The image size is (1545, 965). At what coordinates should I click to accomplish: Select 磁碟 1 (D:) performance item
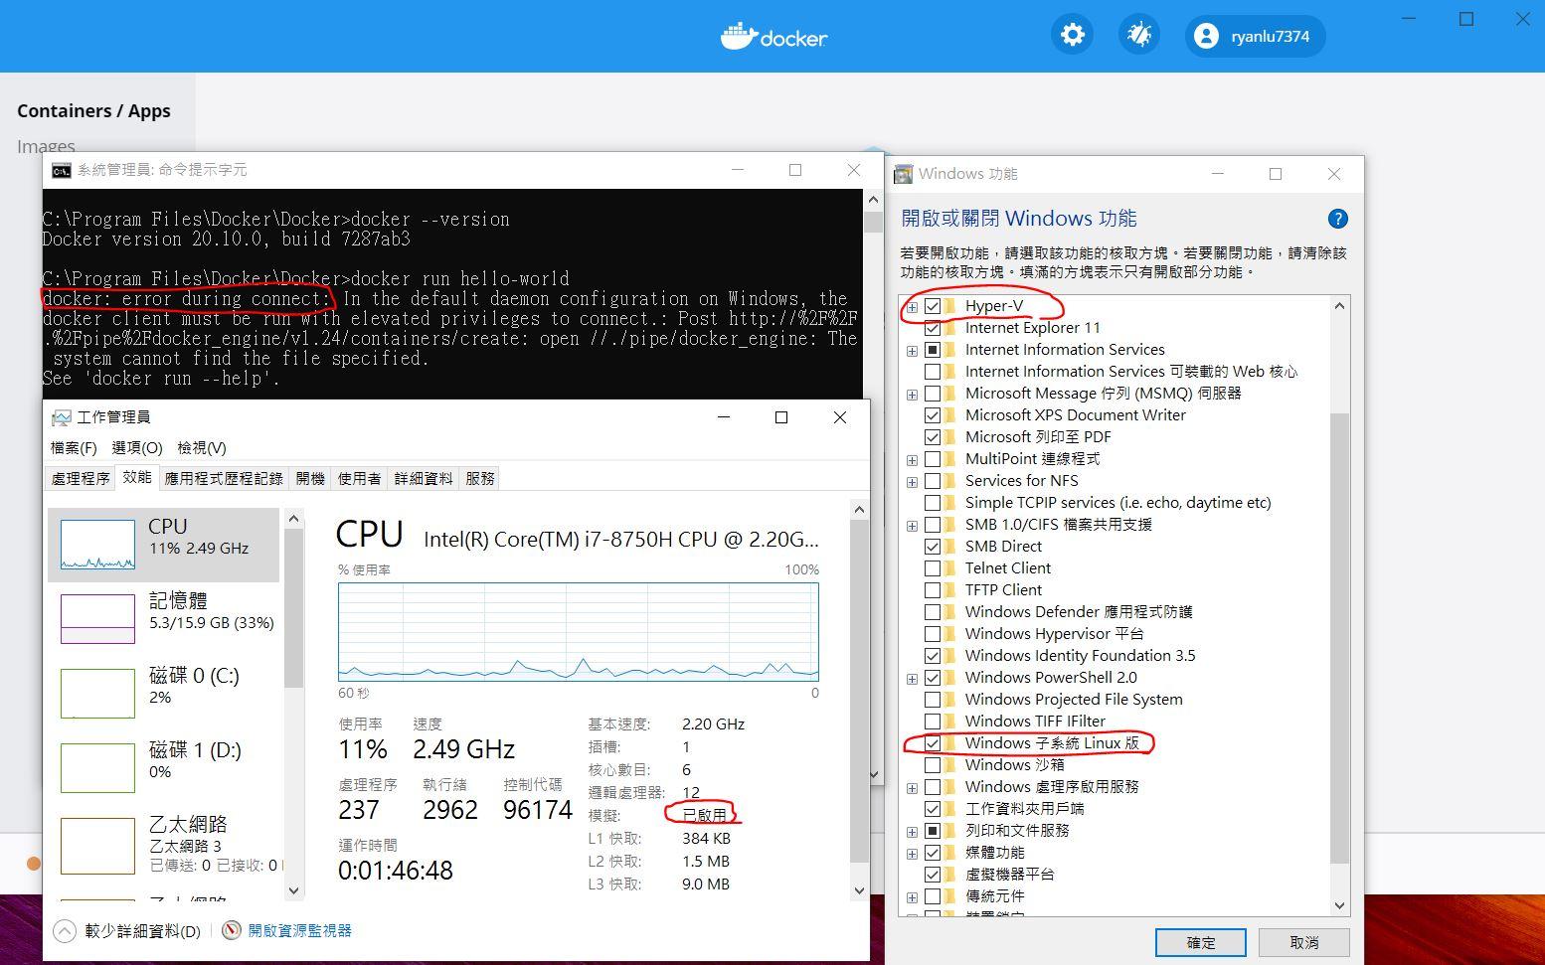pyautogui.click(x=166, y=767)
